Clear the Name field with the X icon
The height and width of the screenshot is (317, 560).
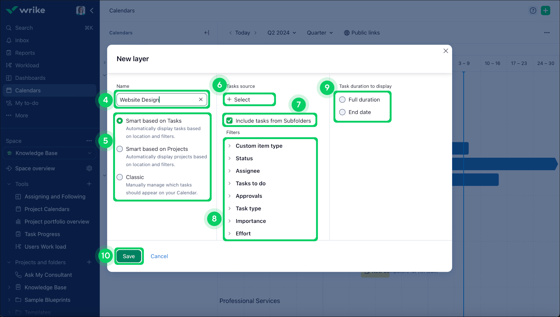tap(201, 99)
